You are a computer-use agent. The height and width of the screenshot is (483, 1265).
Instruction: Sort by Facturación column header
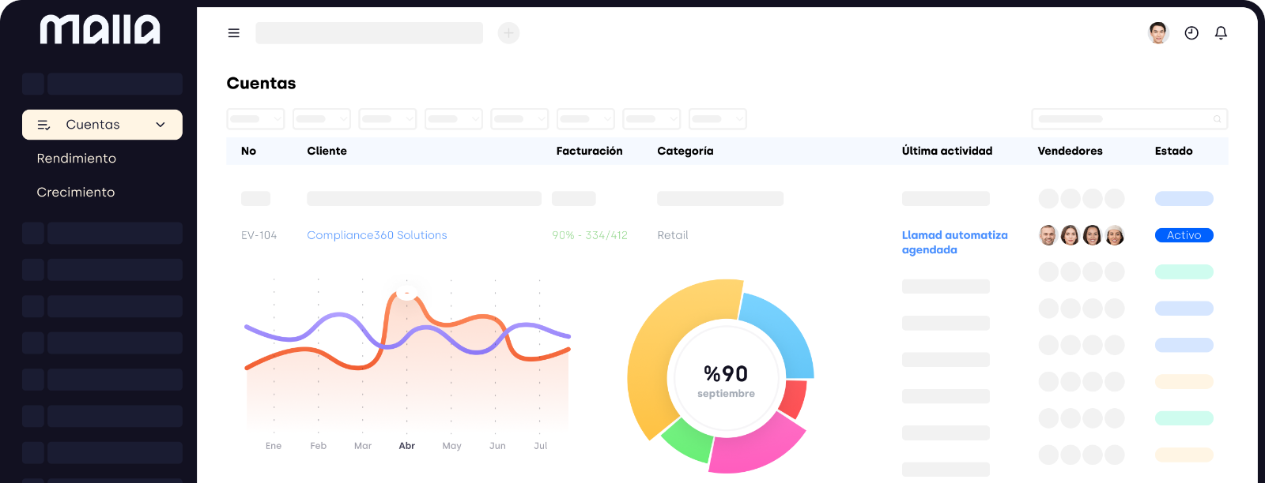(x=589, y=151)
